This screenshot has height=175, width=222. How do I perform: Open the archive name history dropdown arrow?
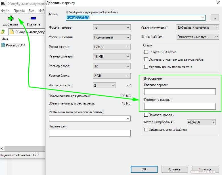[x=203, y=18]
